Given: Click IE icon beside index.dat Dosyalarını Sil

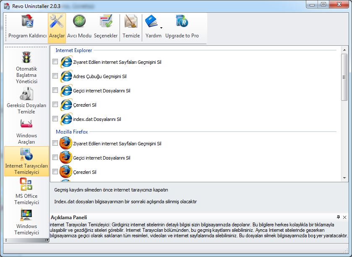Looking at the screenshot, I should 66,119.
